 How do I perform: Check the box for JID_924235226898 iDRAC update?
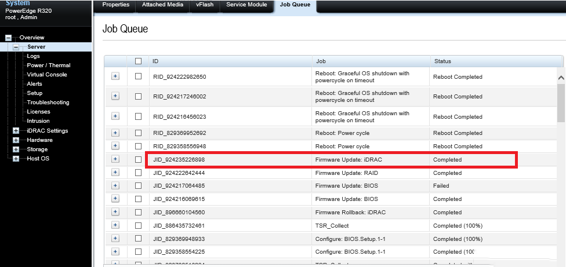[138, 160]
